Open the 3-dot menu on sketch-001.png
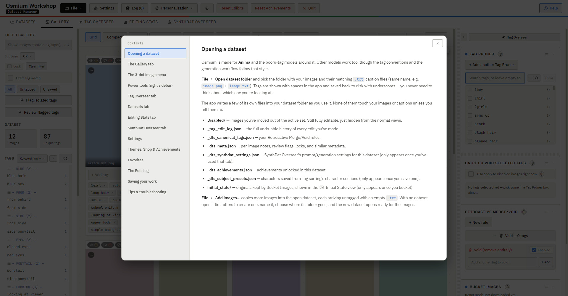The height and width of the screenshot is (296, 568). click(91, 70)
